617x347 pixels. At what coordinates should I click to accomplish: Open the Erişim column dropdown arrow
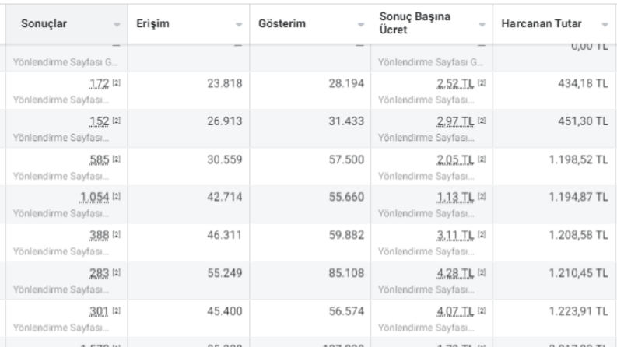click(239, 24)
